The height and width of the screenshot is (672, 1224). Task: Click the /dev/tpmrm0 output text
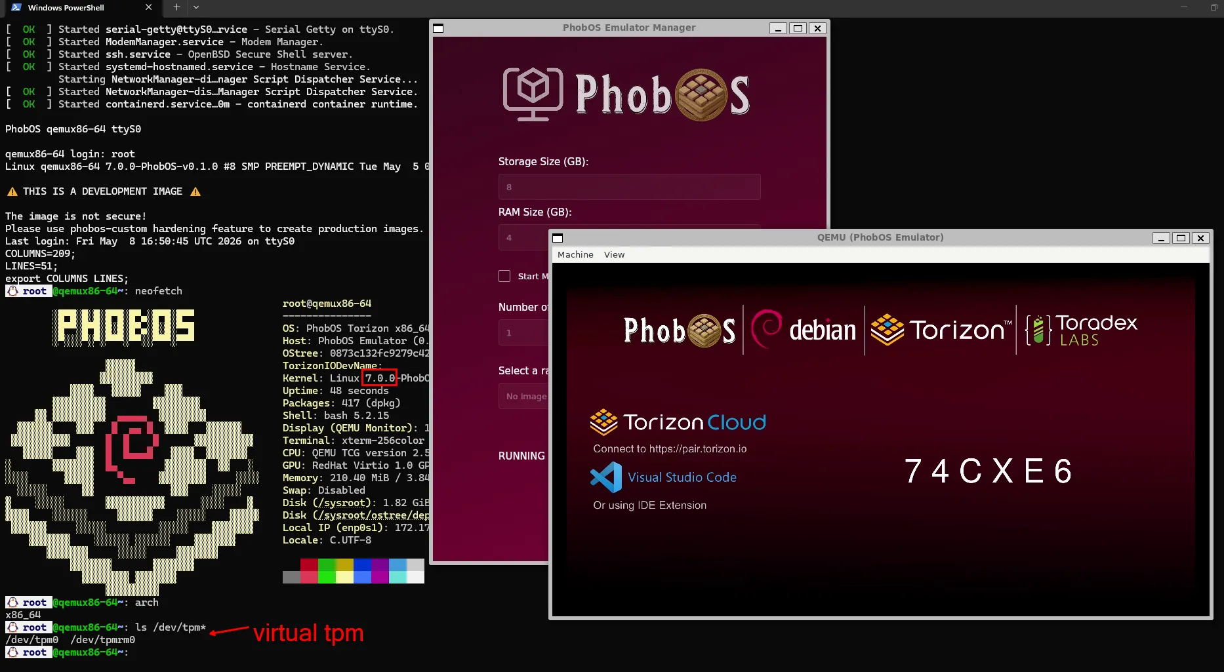103,640
